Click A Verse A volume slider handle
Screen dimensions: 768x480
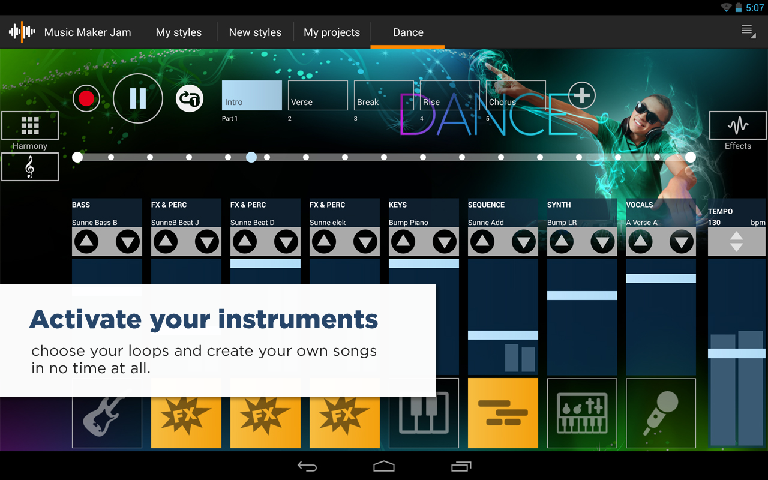pos(661,278)
